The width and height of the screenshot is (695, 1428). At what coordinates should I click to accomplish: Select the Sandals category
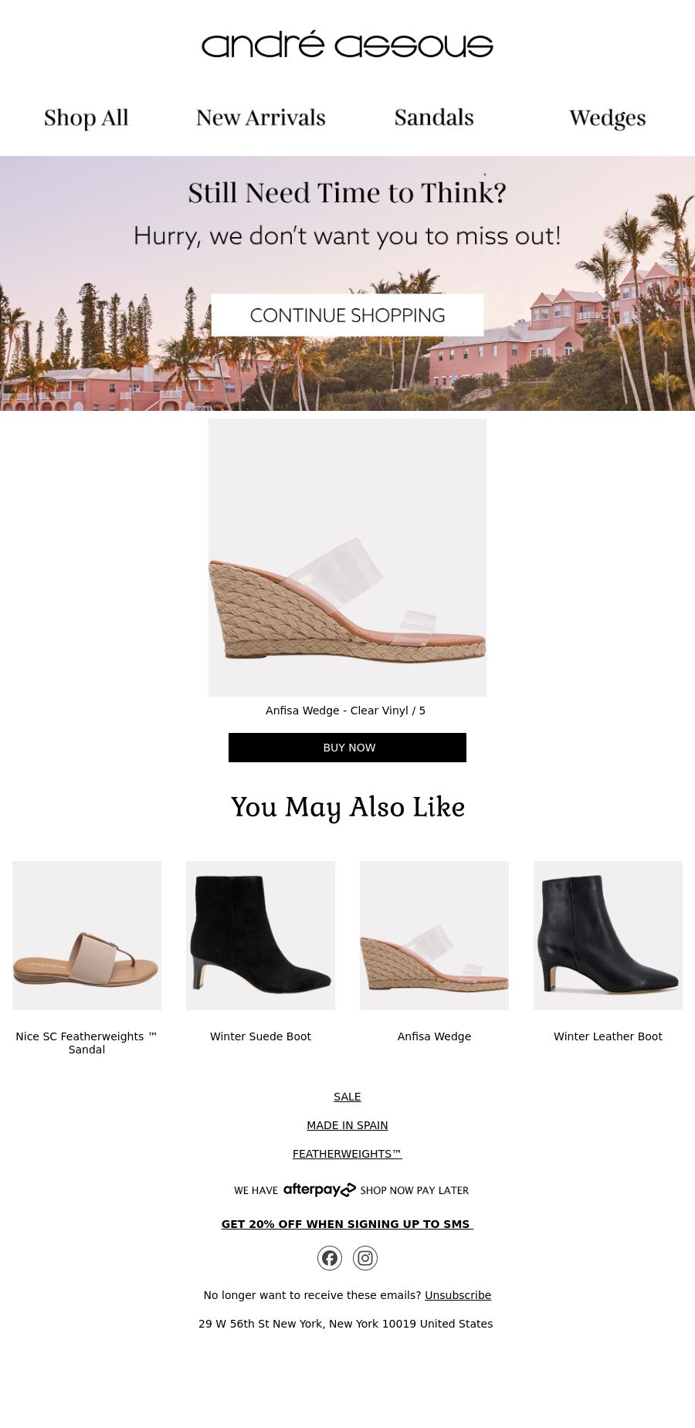point(434,118)
